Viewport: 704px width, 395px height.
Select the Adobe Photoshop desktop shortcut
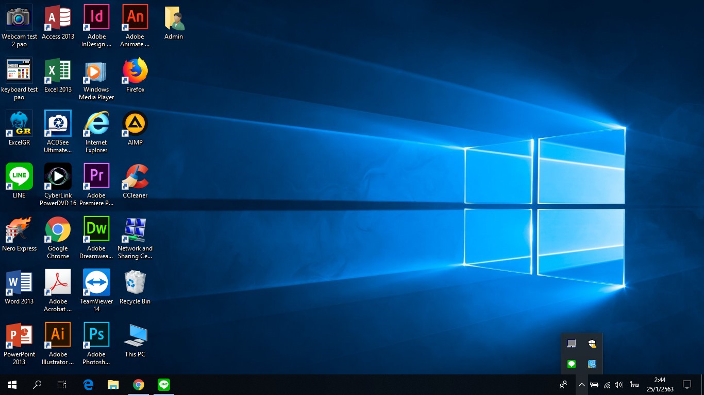tap(96, 344)
